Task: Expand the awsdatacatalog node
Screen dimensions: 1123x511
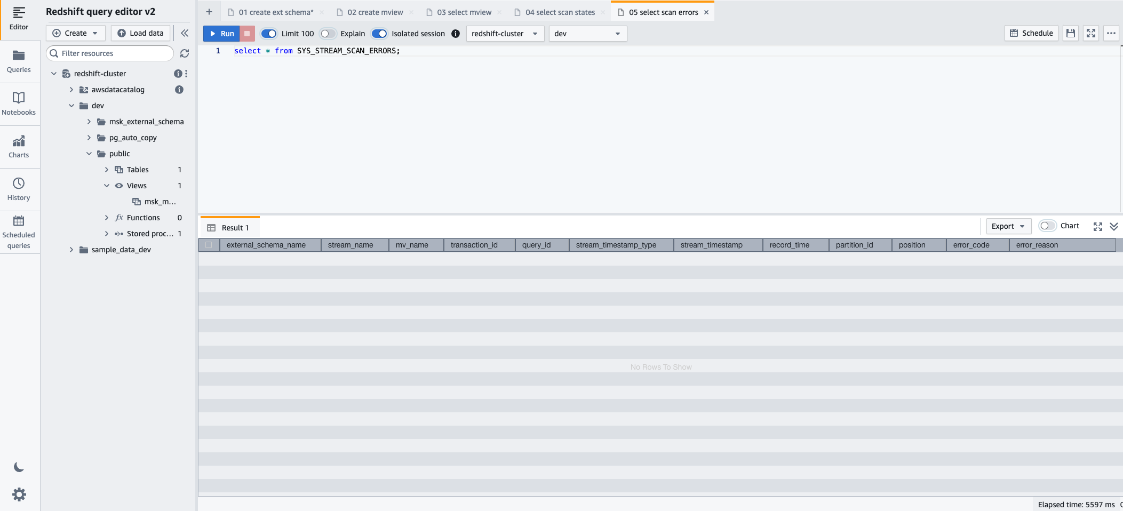Action: 71,90
